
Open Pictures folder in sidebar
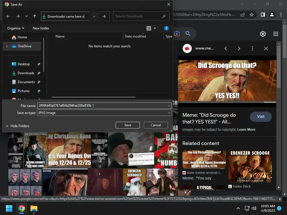pyautogui.click(x=23, y=91)
